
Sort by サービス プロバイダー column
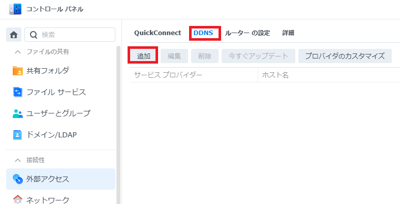click(x=194, y=75)
